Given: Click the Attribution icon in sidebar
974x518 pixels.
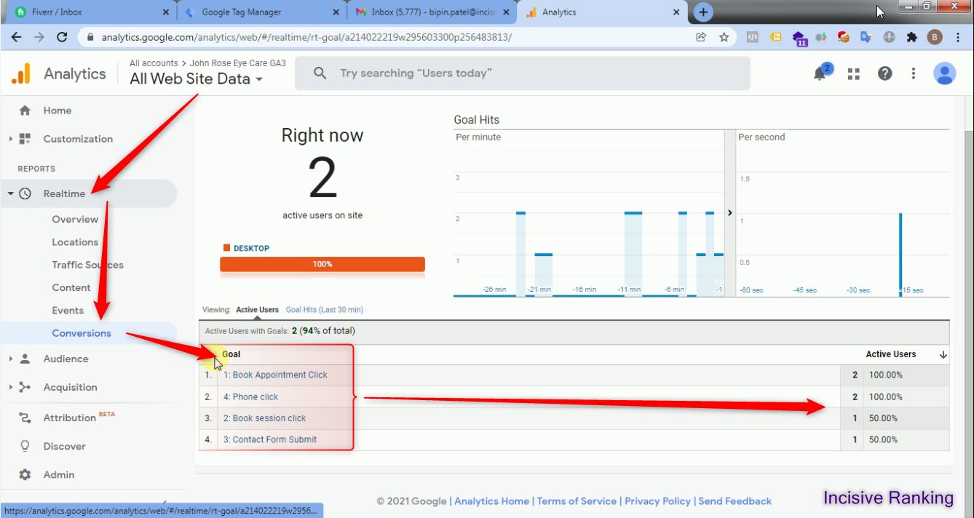Looking at the screenshot, I should [x=25, y=418].
